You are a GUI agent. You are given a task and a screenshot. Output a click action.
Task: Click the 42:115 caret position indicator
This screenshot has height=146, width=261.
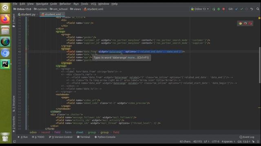(x=197, y=142)
